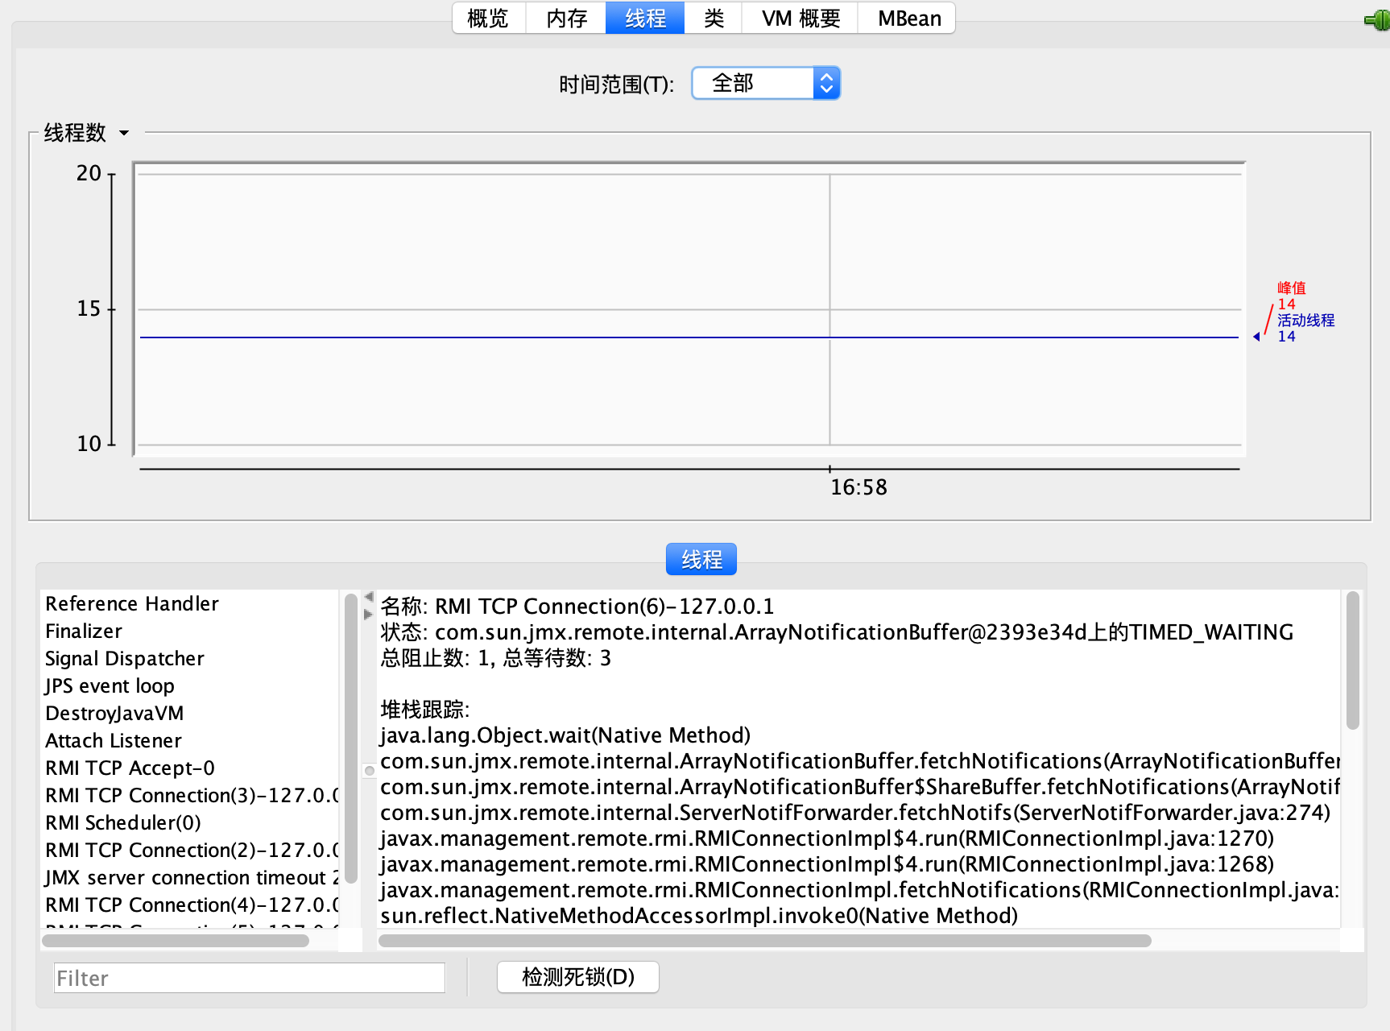Open the MBean tab
The height and width of the screenshot is (1031, 1390).
(x=908, y=19)
